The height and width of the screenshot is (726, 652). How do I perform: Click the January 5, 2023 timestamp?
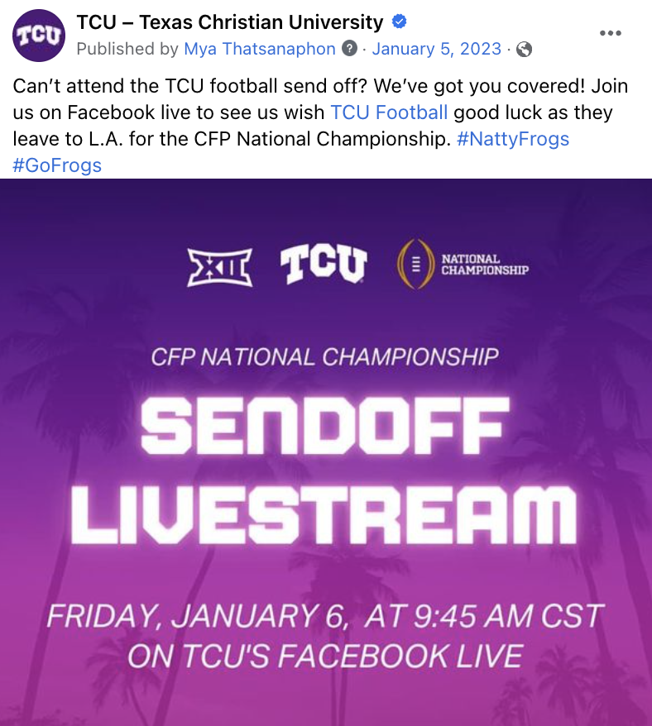pyautogui.click(x=436, y=49)
